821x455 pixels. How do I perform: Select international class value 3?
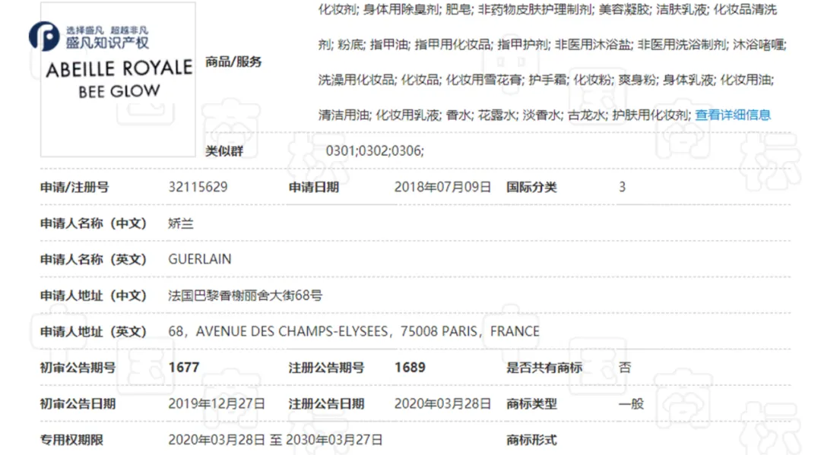click(622, 187)
